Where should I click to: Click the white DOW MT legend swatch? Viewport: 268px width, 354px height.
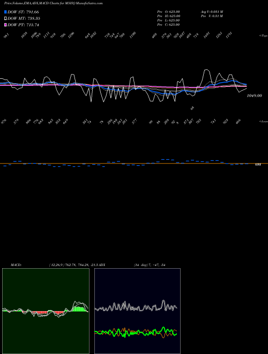(6, 18)
